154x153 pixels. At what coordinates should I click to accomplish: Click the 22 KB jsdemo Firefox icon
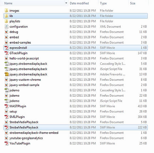pyautogui.click(x=7, y=95)
